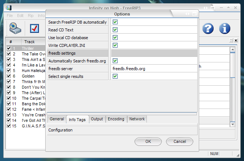The height and width of the screenshot is (161, 244).
Task: Select track row 'Thnks fr th M'
Action: click(26, 82)
